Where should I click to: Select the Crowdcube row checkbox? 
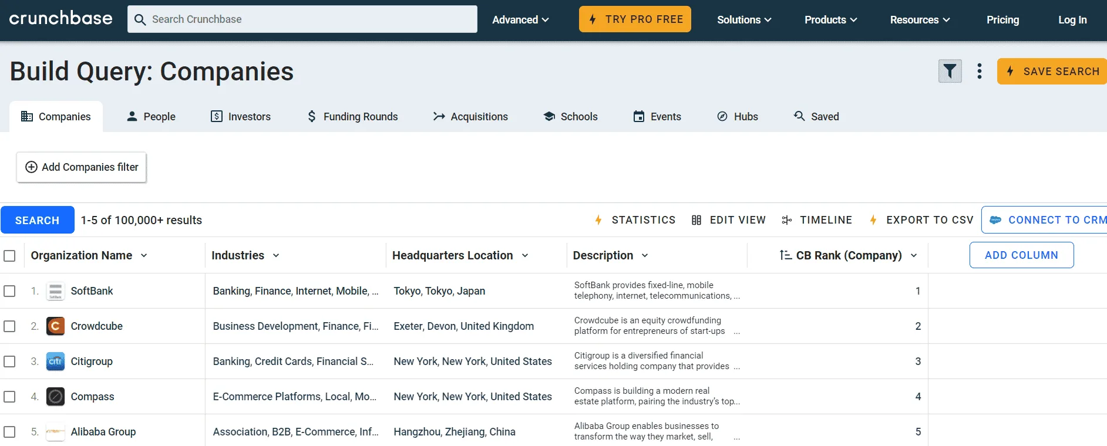(x=9, y=326)
